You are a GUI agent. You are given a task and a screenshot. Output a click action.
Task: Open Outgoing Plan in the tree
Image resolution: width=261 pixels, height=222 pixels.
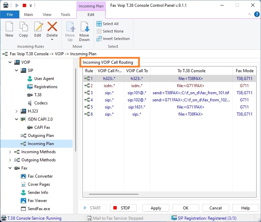click(37, 136)
